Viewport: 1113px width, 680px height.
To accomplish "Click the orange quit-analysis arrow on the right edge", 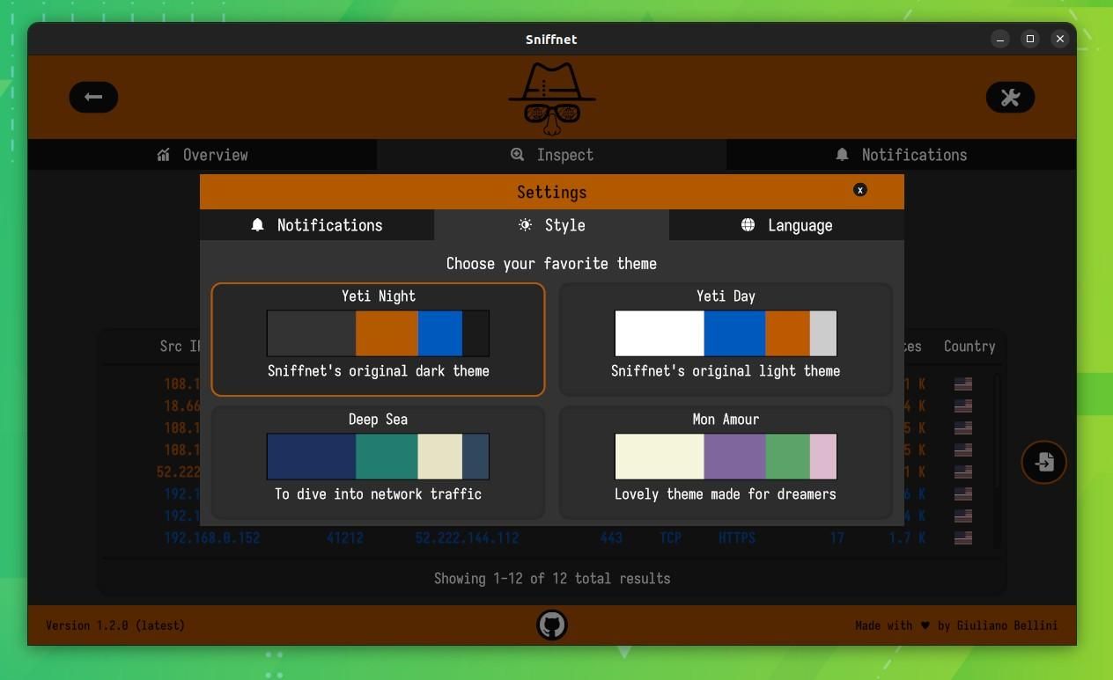I will pos(1043,461).
